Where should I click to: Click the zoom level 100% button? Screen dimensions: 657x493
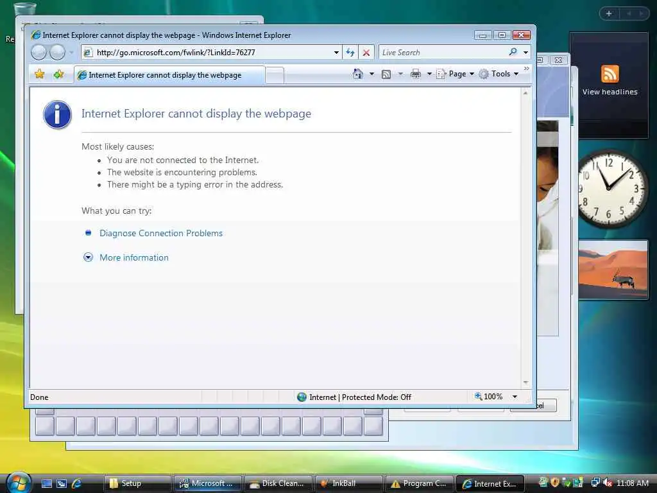[488, 397]
